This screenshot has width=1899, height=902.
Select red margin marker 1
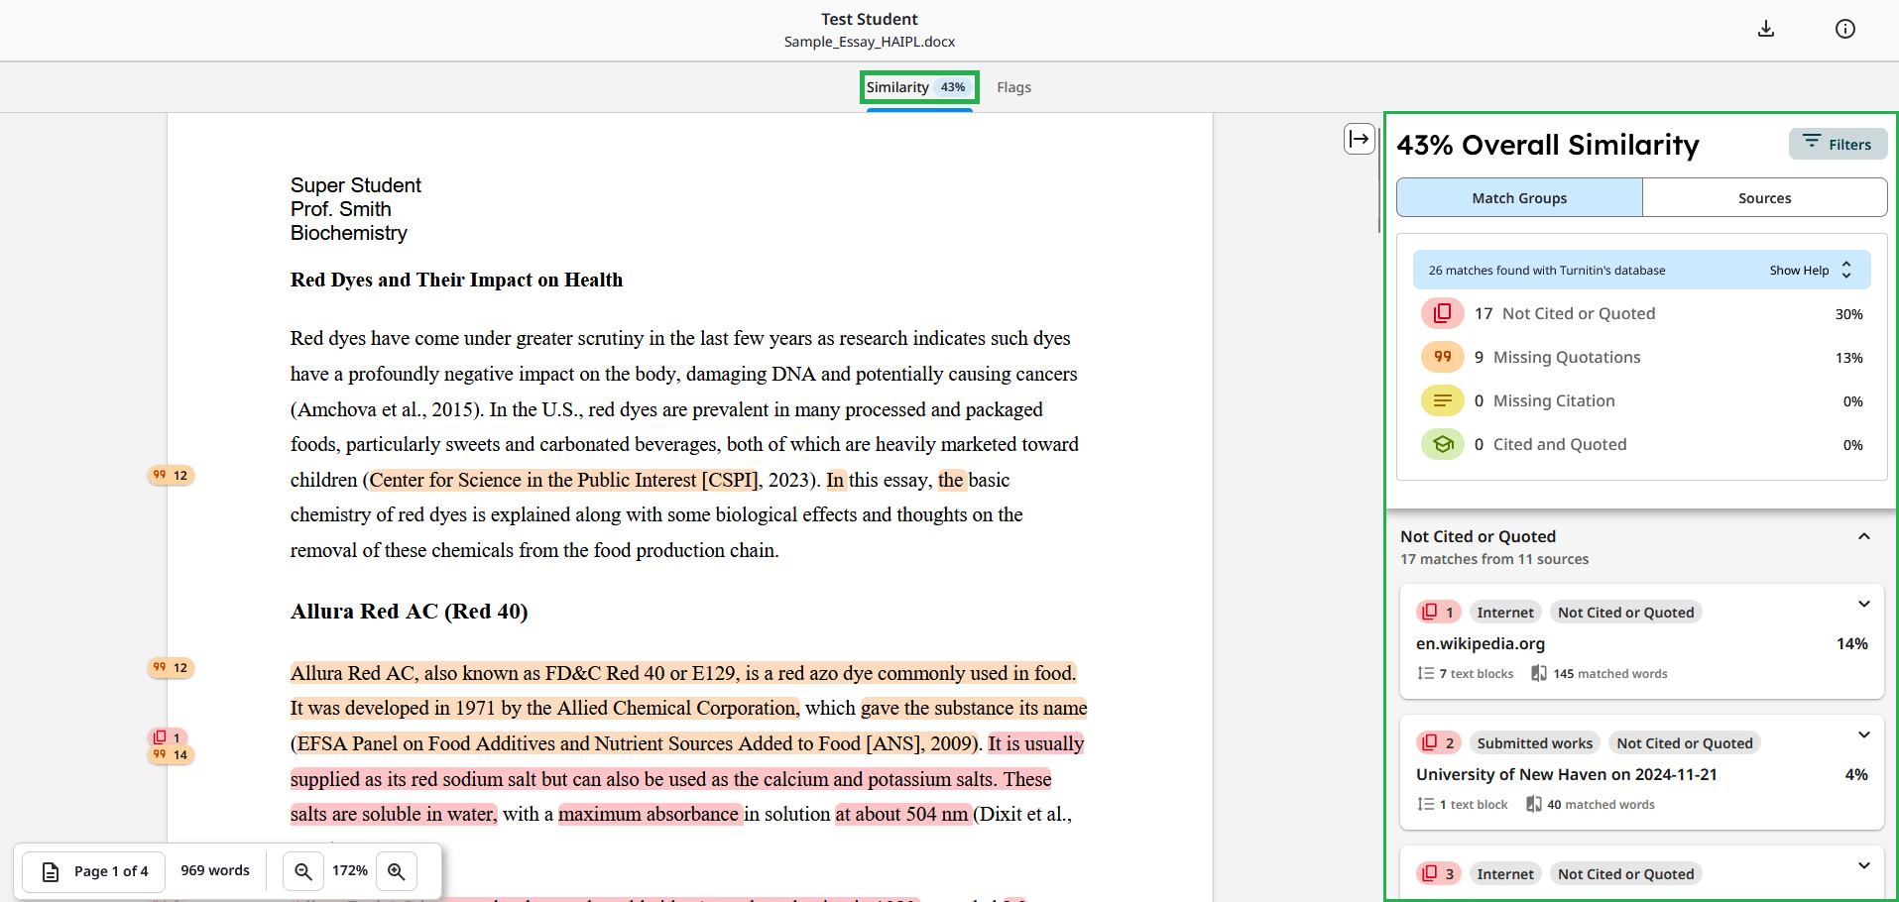(168, 737)
